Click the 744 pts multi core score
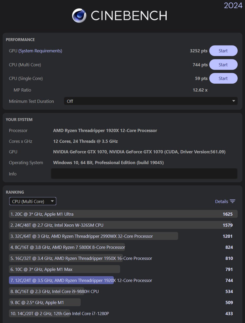 [x=200, y=65]
